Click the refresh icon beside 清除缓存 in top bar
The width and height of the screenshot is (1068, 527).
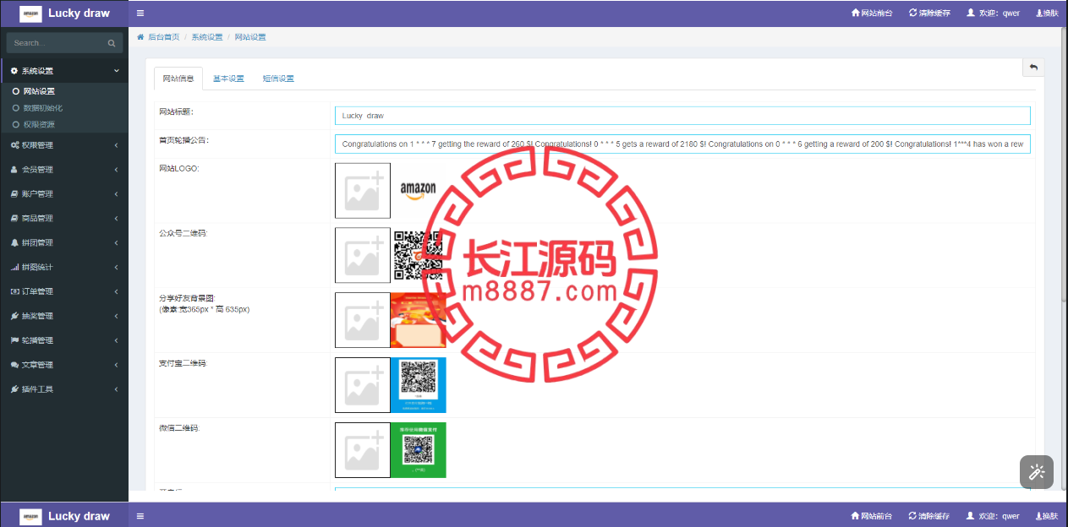[912, 14]
